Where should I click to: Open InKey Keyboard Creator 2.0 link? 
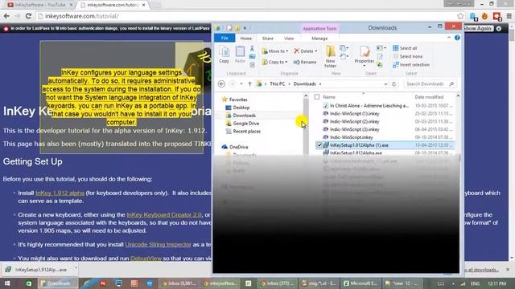tap(164, 215)
